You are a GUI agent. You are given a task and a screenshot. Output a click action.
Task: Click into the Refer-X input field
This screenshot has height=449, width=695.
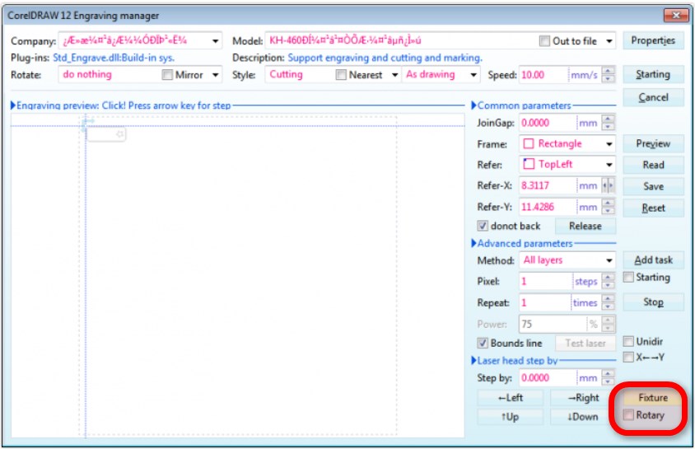click(x=547, y=186)
